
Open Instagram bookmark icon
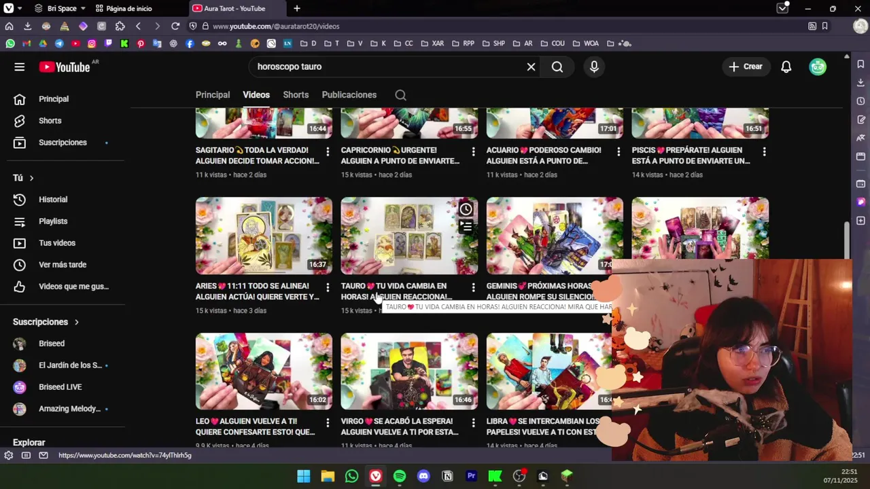pyautogui.click(x=92, y=43)
